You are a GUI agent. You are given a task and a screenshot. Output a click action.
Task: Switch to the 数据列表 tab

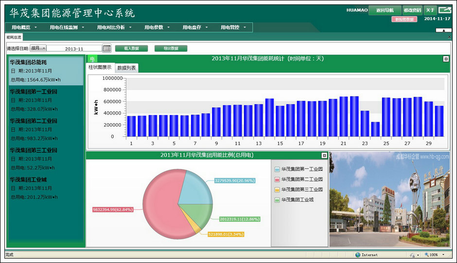tap(126, 68)
